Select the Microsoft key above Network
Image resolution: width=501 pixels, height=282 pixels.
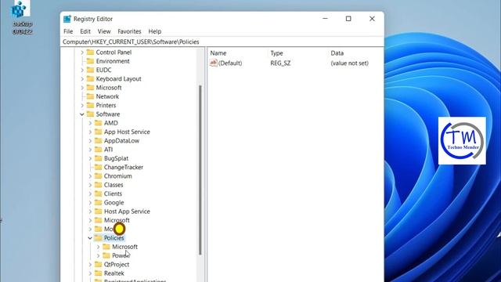[109, 88]
